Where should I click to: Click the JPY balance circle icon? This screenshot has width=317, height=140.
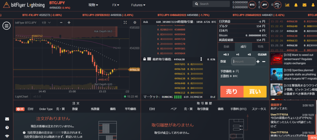click(x=264, y=5)
